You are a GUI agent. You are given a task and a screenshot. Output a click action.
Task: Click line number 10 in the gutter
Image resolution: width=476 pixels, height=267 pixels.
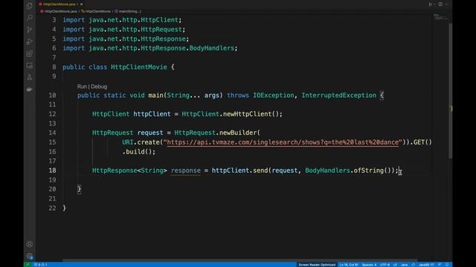[52, 96]
